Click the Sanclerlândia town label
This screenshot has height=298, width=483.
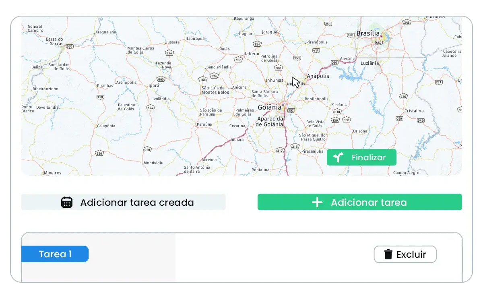tap(219, 67)
